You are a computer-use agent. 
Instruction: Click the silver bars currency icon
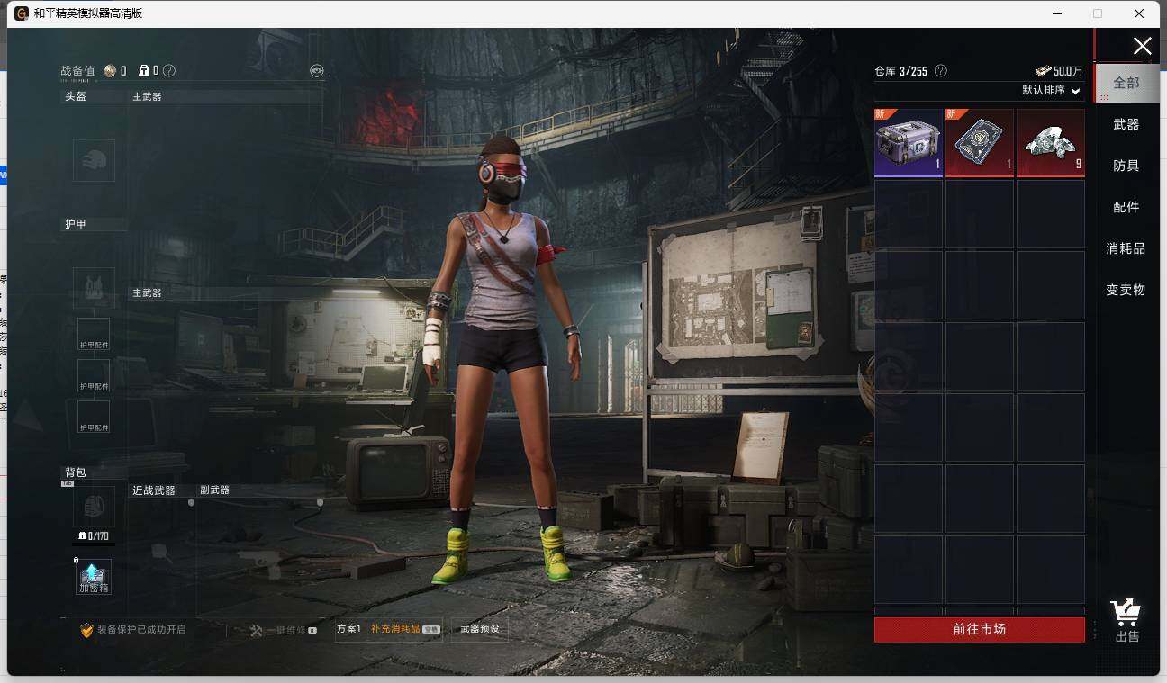coord(1043,71)
